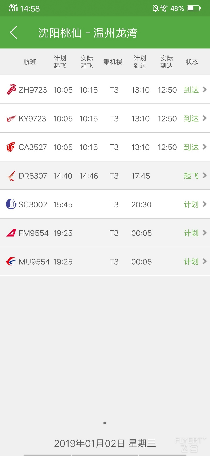
Task: Select the 状态 status column header
Action: 192,62
